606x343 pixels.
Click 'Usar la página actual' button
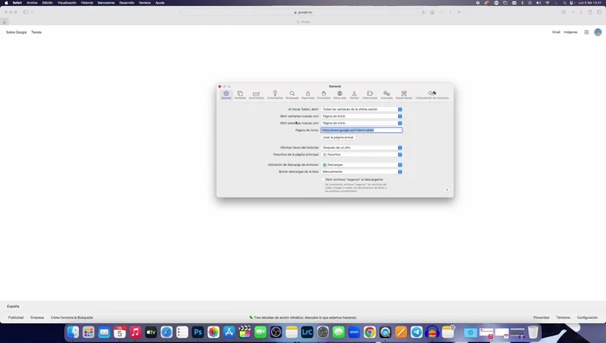338,137
